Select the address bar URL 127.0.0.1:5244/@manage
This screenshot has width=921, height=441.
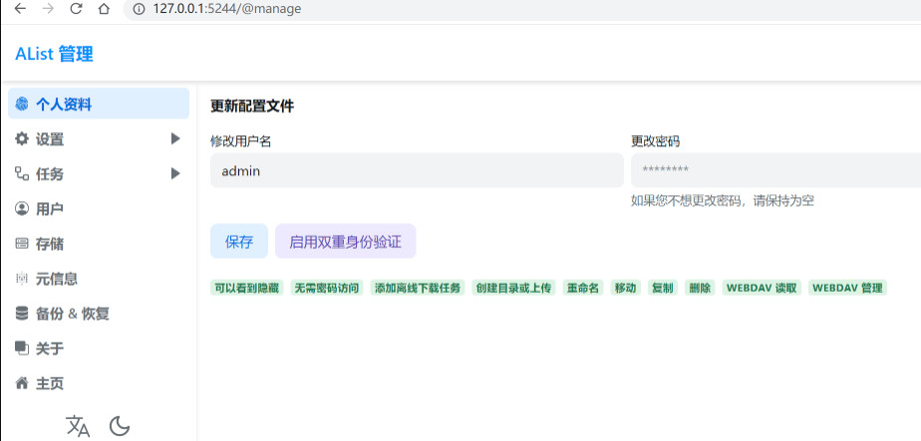(x=226, y=9)
